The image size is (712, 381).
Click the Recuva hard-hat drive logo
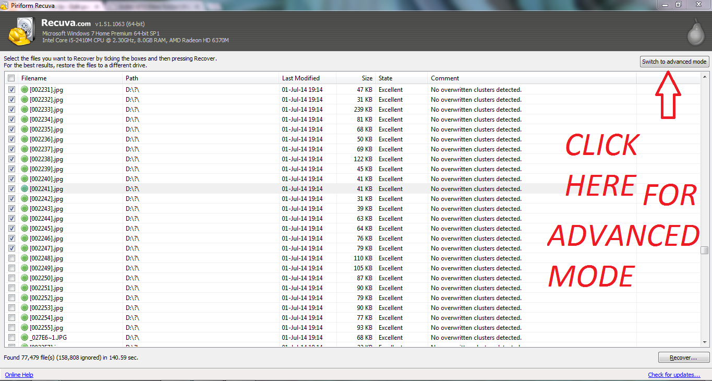(21, 31)
